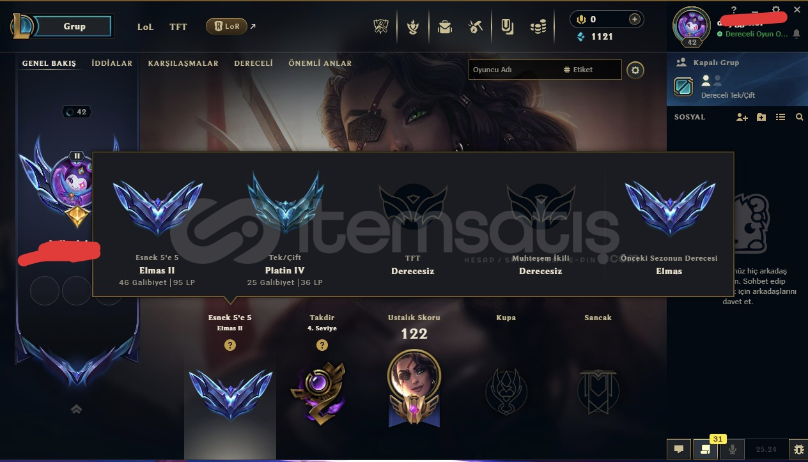Viewport: 808px width, 462px height.
Task: Open the Esnek 5'e 5 help question mark
Action: click(x=230, y=345)
